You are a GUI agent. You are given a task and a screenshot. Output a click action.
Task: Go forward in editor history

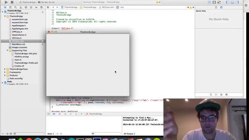click(x=57, y=7)
